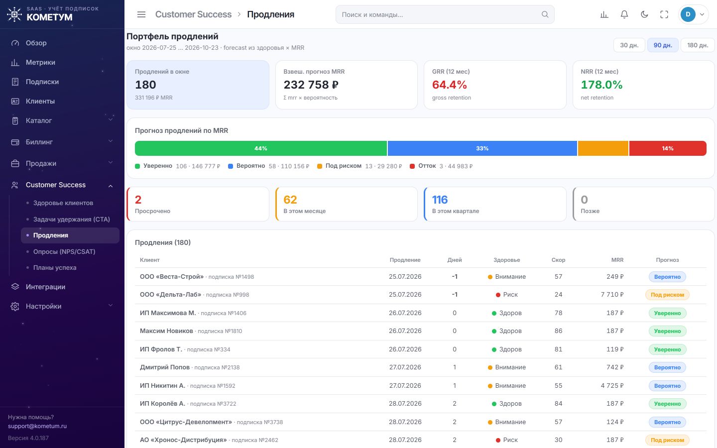Click the Метрики bar chart icon

click(x=15, y=62)
